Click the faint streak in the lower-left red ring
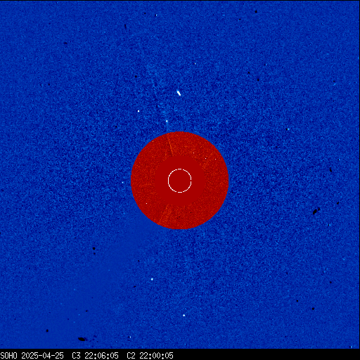 click(x=164, y=214)
